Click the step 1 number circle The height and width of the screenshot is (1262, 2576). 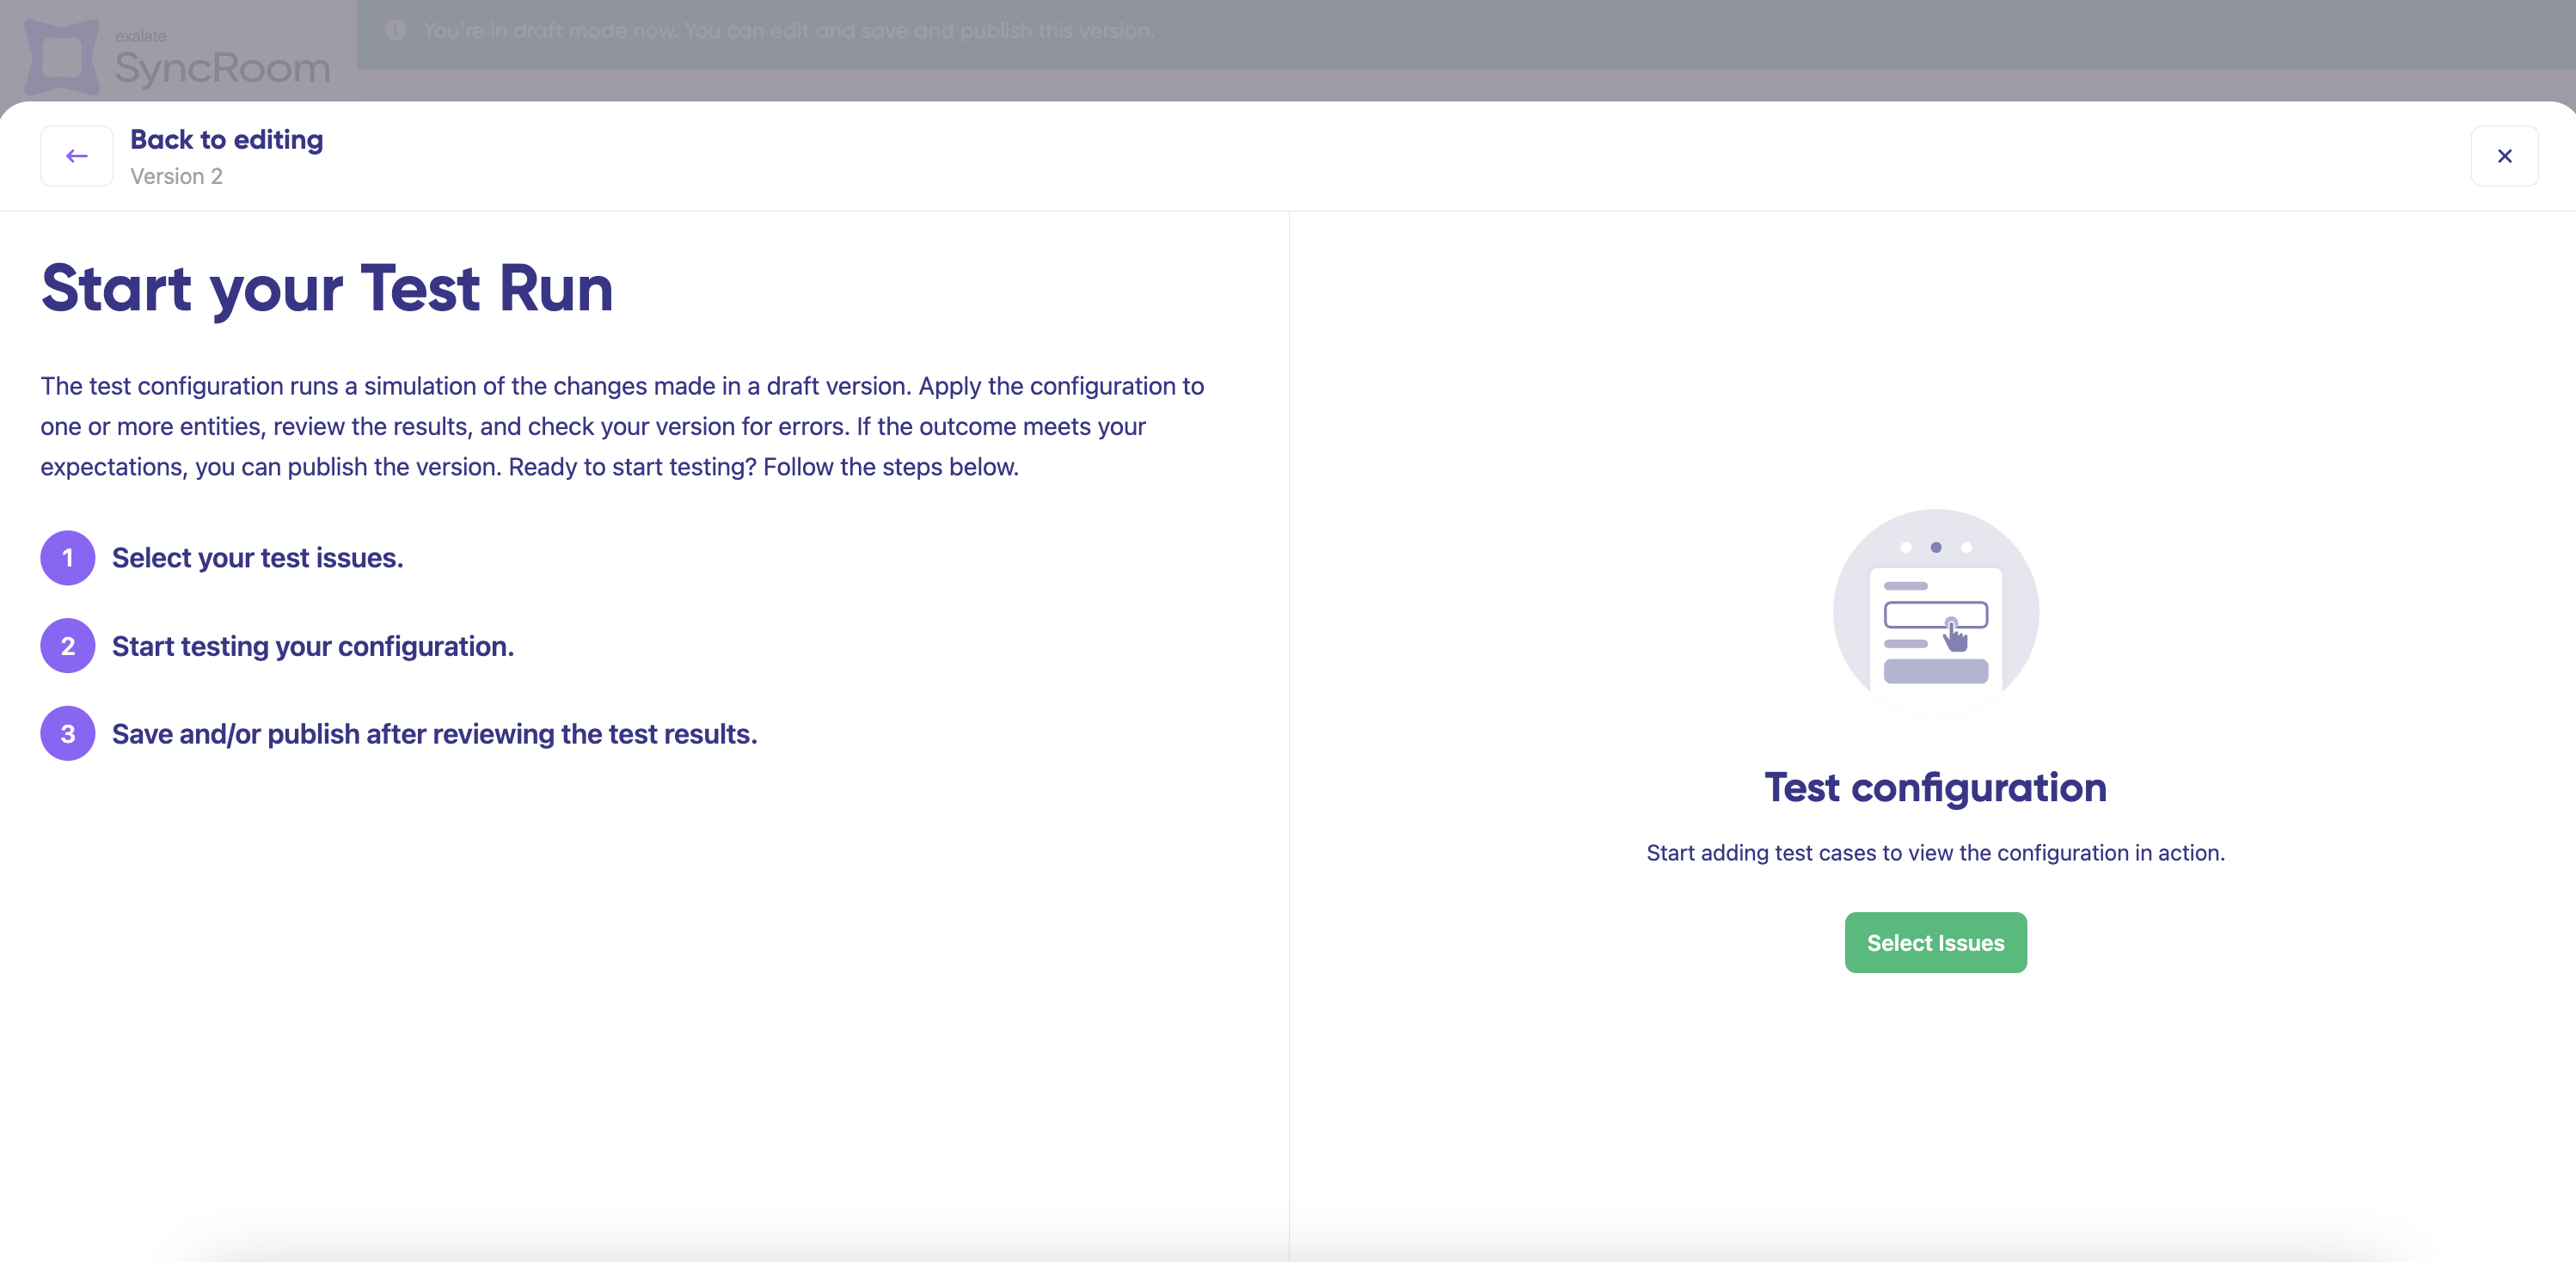point(67,558)
